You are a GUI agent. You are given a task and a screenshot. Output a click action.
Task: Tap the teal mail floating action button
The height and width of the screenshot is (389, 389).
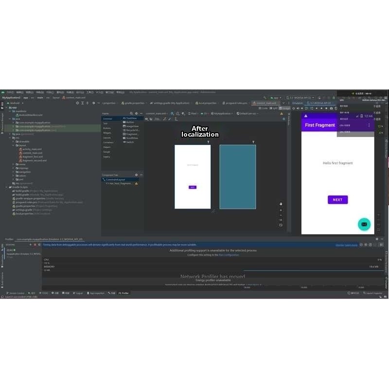(x=364, y=224)
